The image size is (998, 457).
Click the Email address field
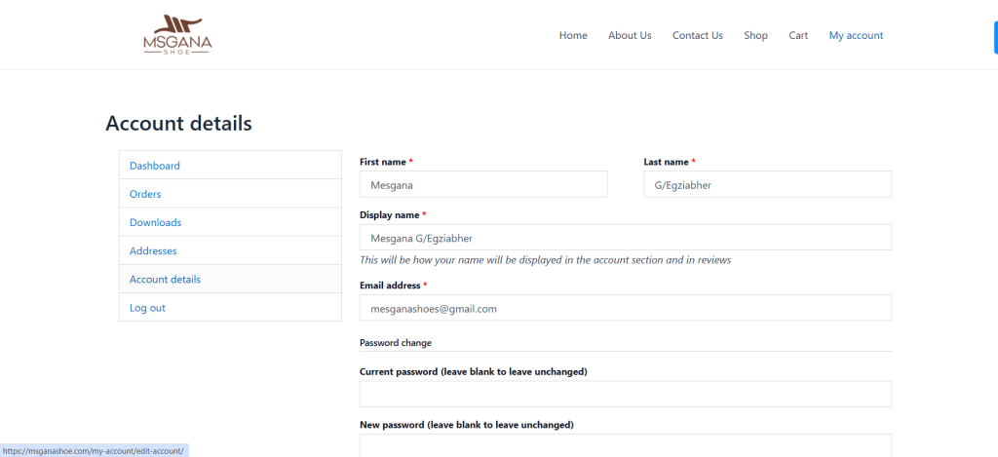(x=625, y=308)
